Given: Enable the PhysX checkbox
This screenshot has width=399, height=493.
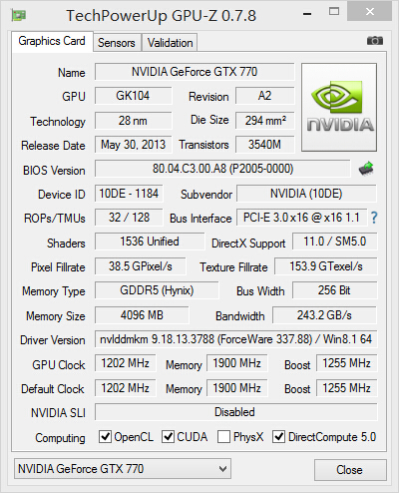Looking at the screenshot, I should 223,436.
